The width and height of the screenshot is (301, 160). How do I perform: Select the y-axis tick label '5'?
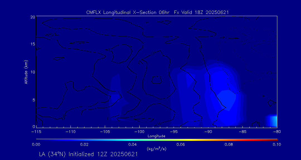pyautogui.click(x=34, y=100)
